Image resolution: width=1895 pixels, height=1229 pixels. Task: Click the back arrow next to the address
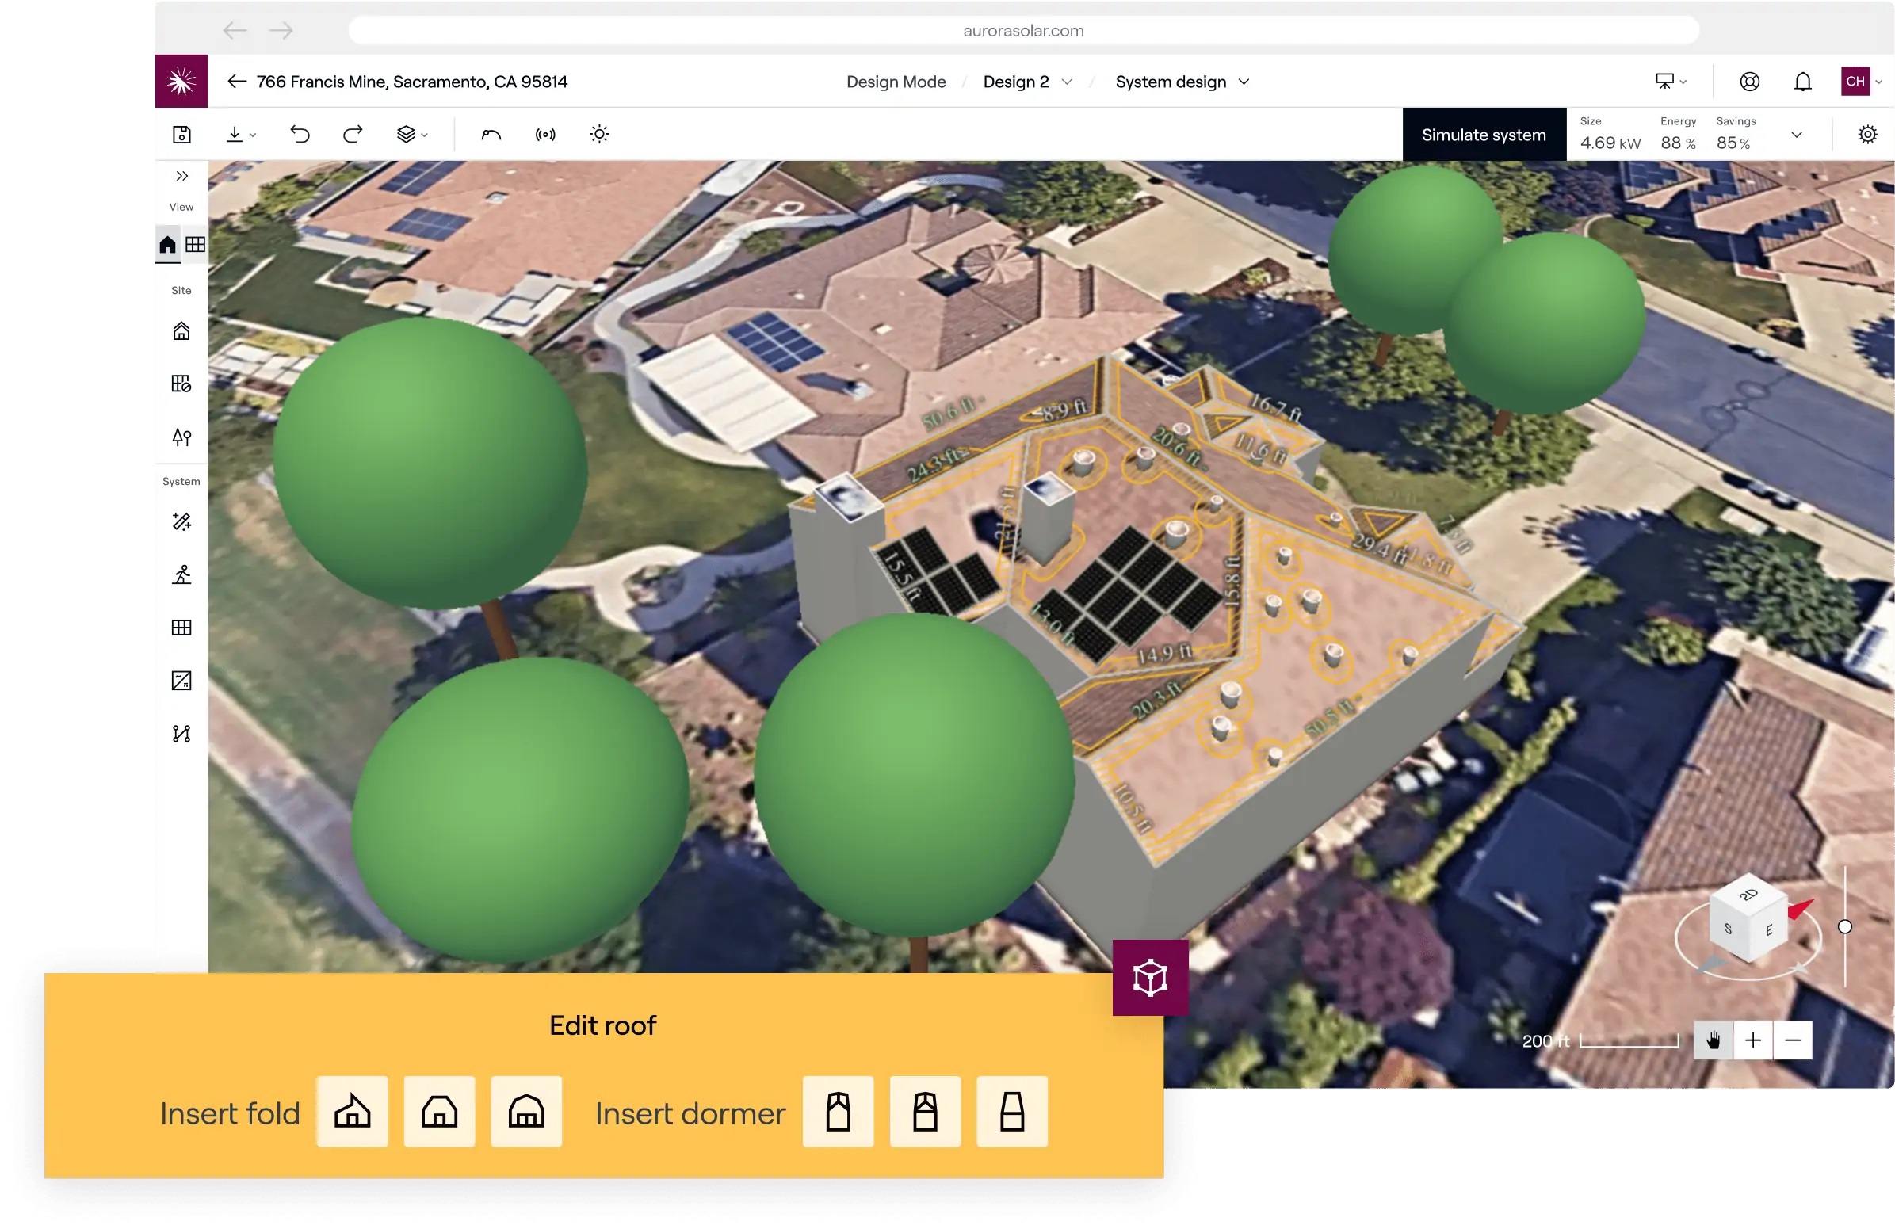235,81
